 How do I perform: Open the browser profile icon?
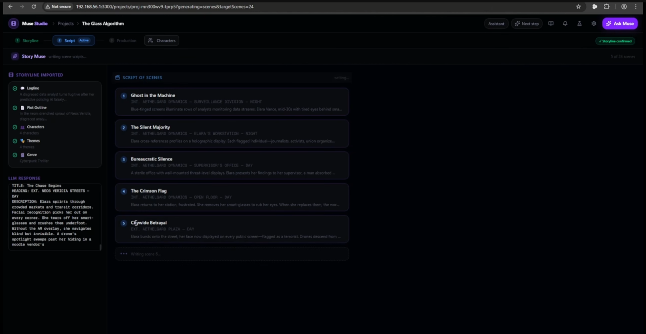pyautogui.click(x=624, y=6)
